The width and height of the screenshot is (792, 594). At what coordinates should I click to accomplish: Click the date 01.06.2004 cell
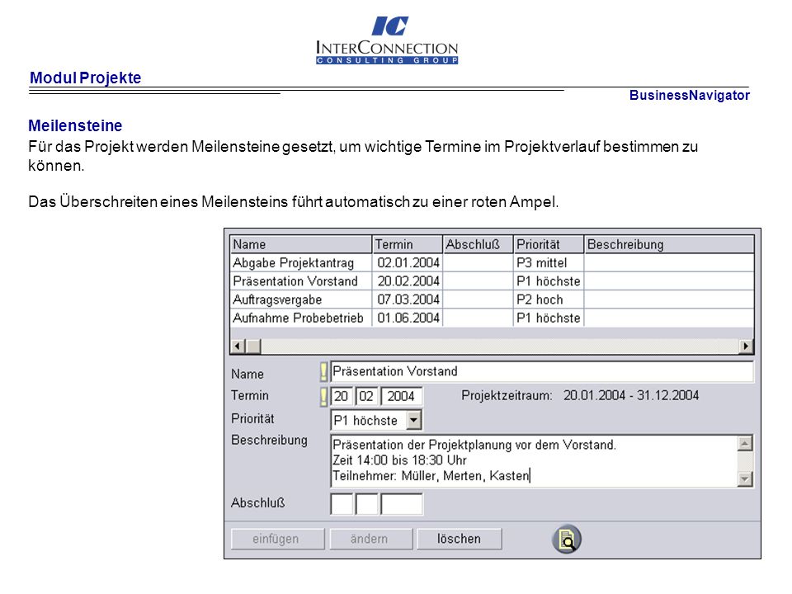click(x=408, y=318)
